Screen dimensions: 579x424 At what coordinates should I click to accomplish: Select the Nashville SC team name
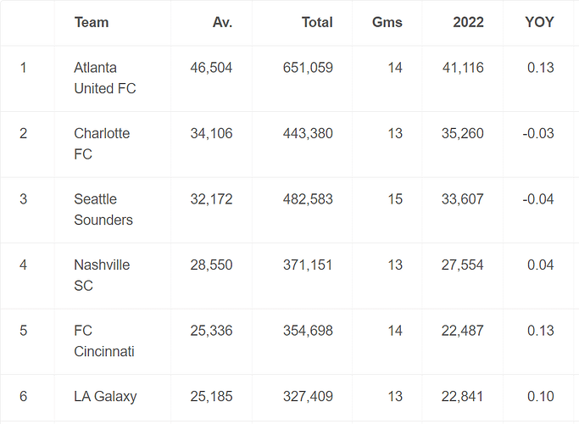pos(102,276)
